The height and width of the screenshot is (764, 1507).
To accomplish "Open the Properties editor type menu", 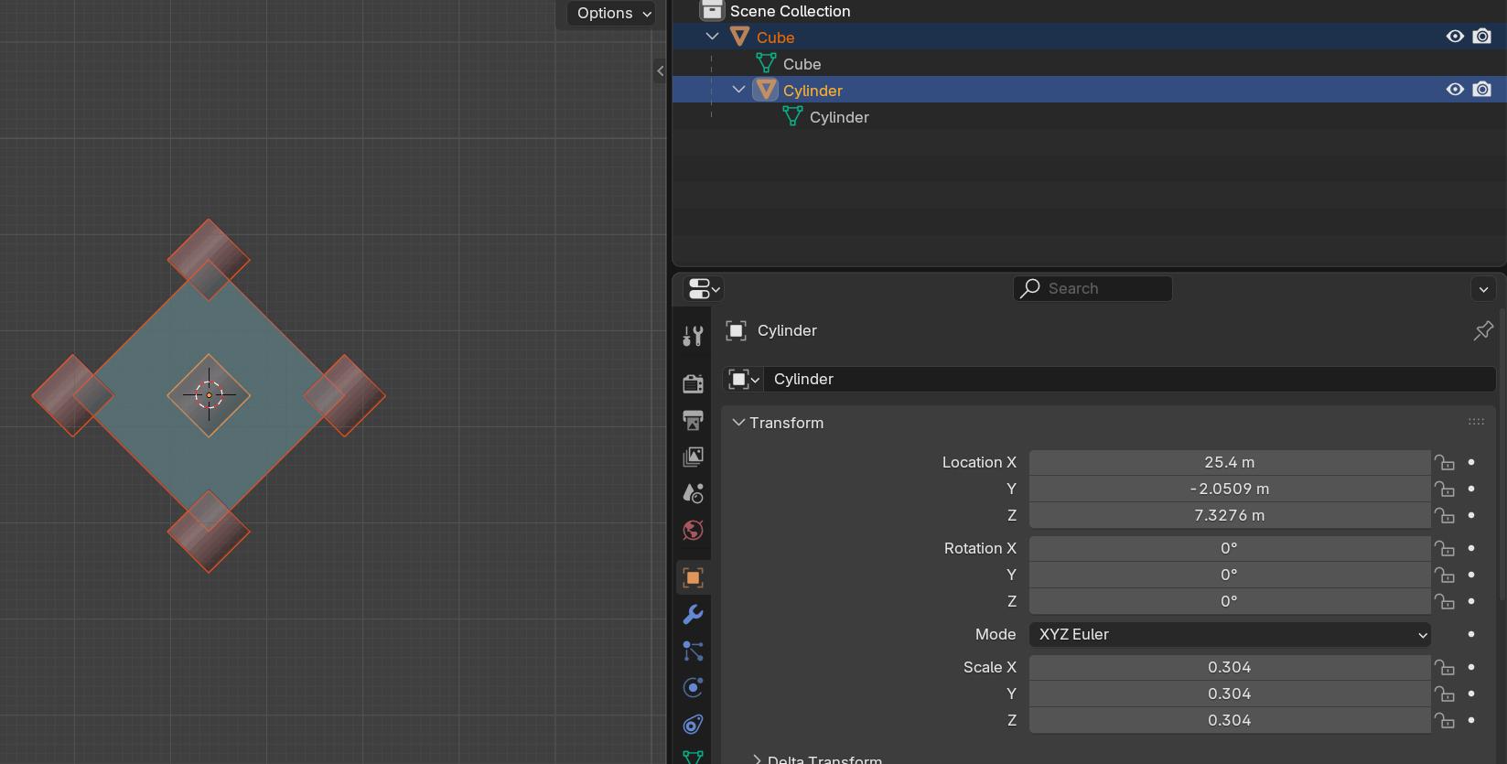I will click(703, 288).
